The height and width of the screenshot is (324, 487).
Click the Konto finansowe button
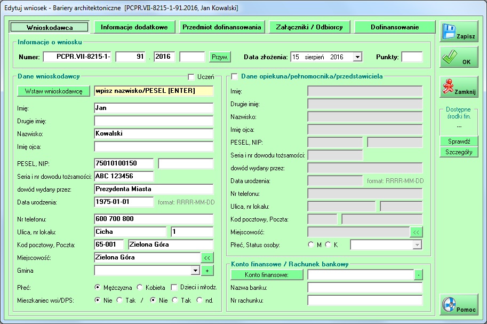click(x=267, y=275)
